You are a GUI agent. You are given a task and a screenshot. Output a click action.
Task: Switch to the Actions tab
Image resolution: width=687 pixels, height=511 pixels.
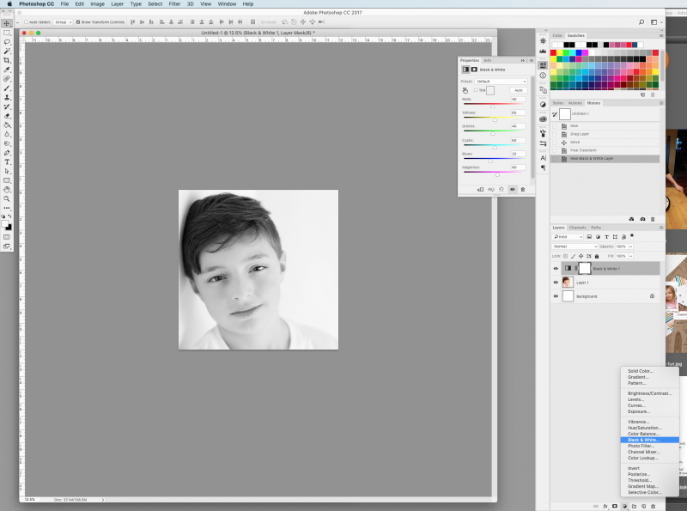pyautogui.click(x=575, y=103)
